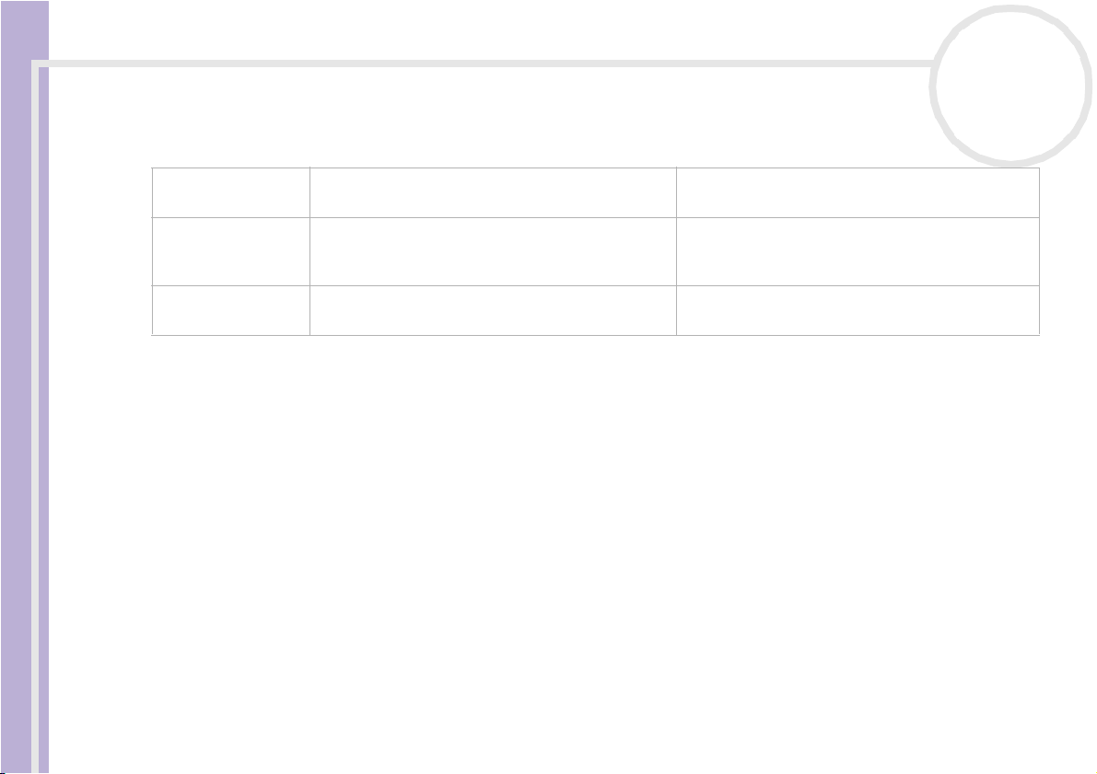Click the corner where gray lines meet in sidebar
This screenshot has width=1097, height=774.
tap(35, 64)
